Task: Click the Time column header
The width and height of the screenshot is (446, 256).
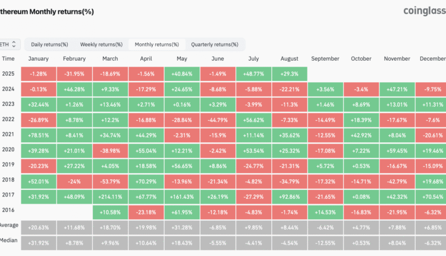Action: tap(8, 59)
